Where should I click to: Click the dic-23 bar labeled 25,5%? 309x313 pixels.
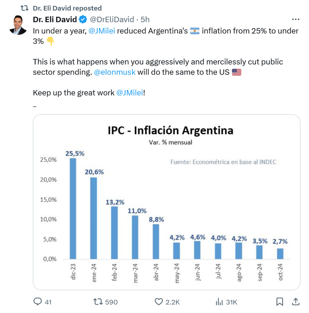click(73, 209)
